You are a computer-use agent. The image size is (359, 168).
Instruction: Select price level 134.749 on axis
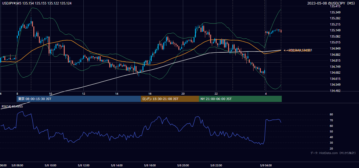click(335, 67)
